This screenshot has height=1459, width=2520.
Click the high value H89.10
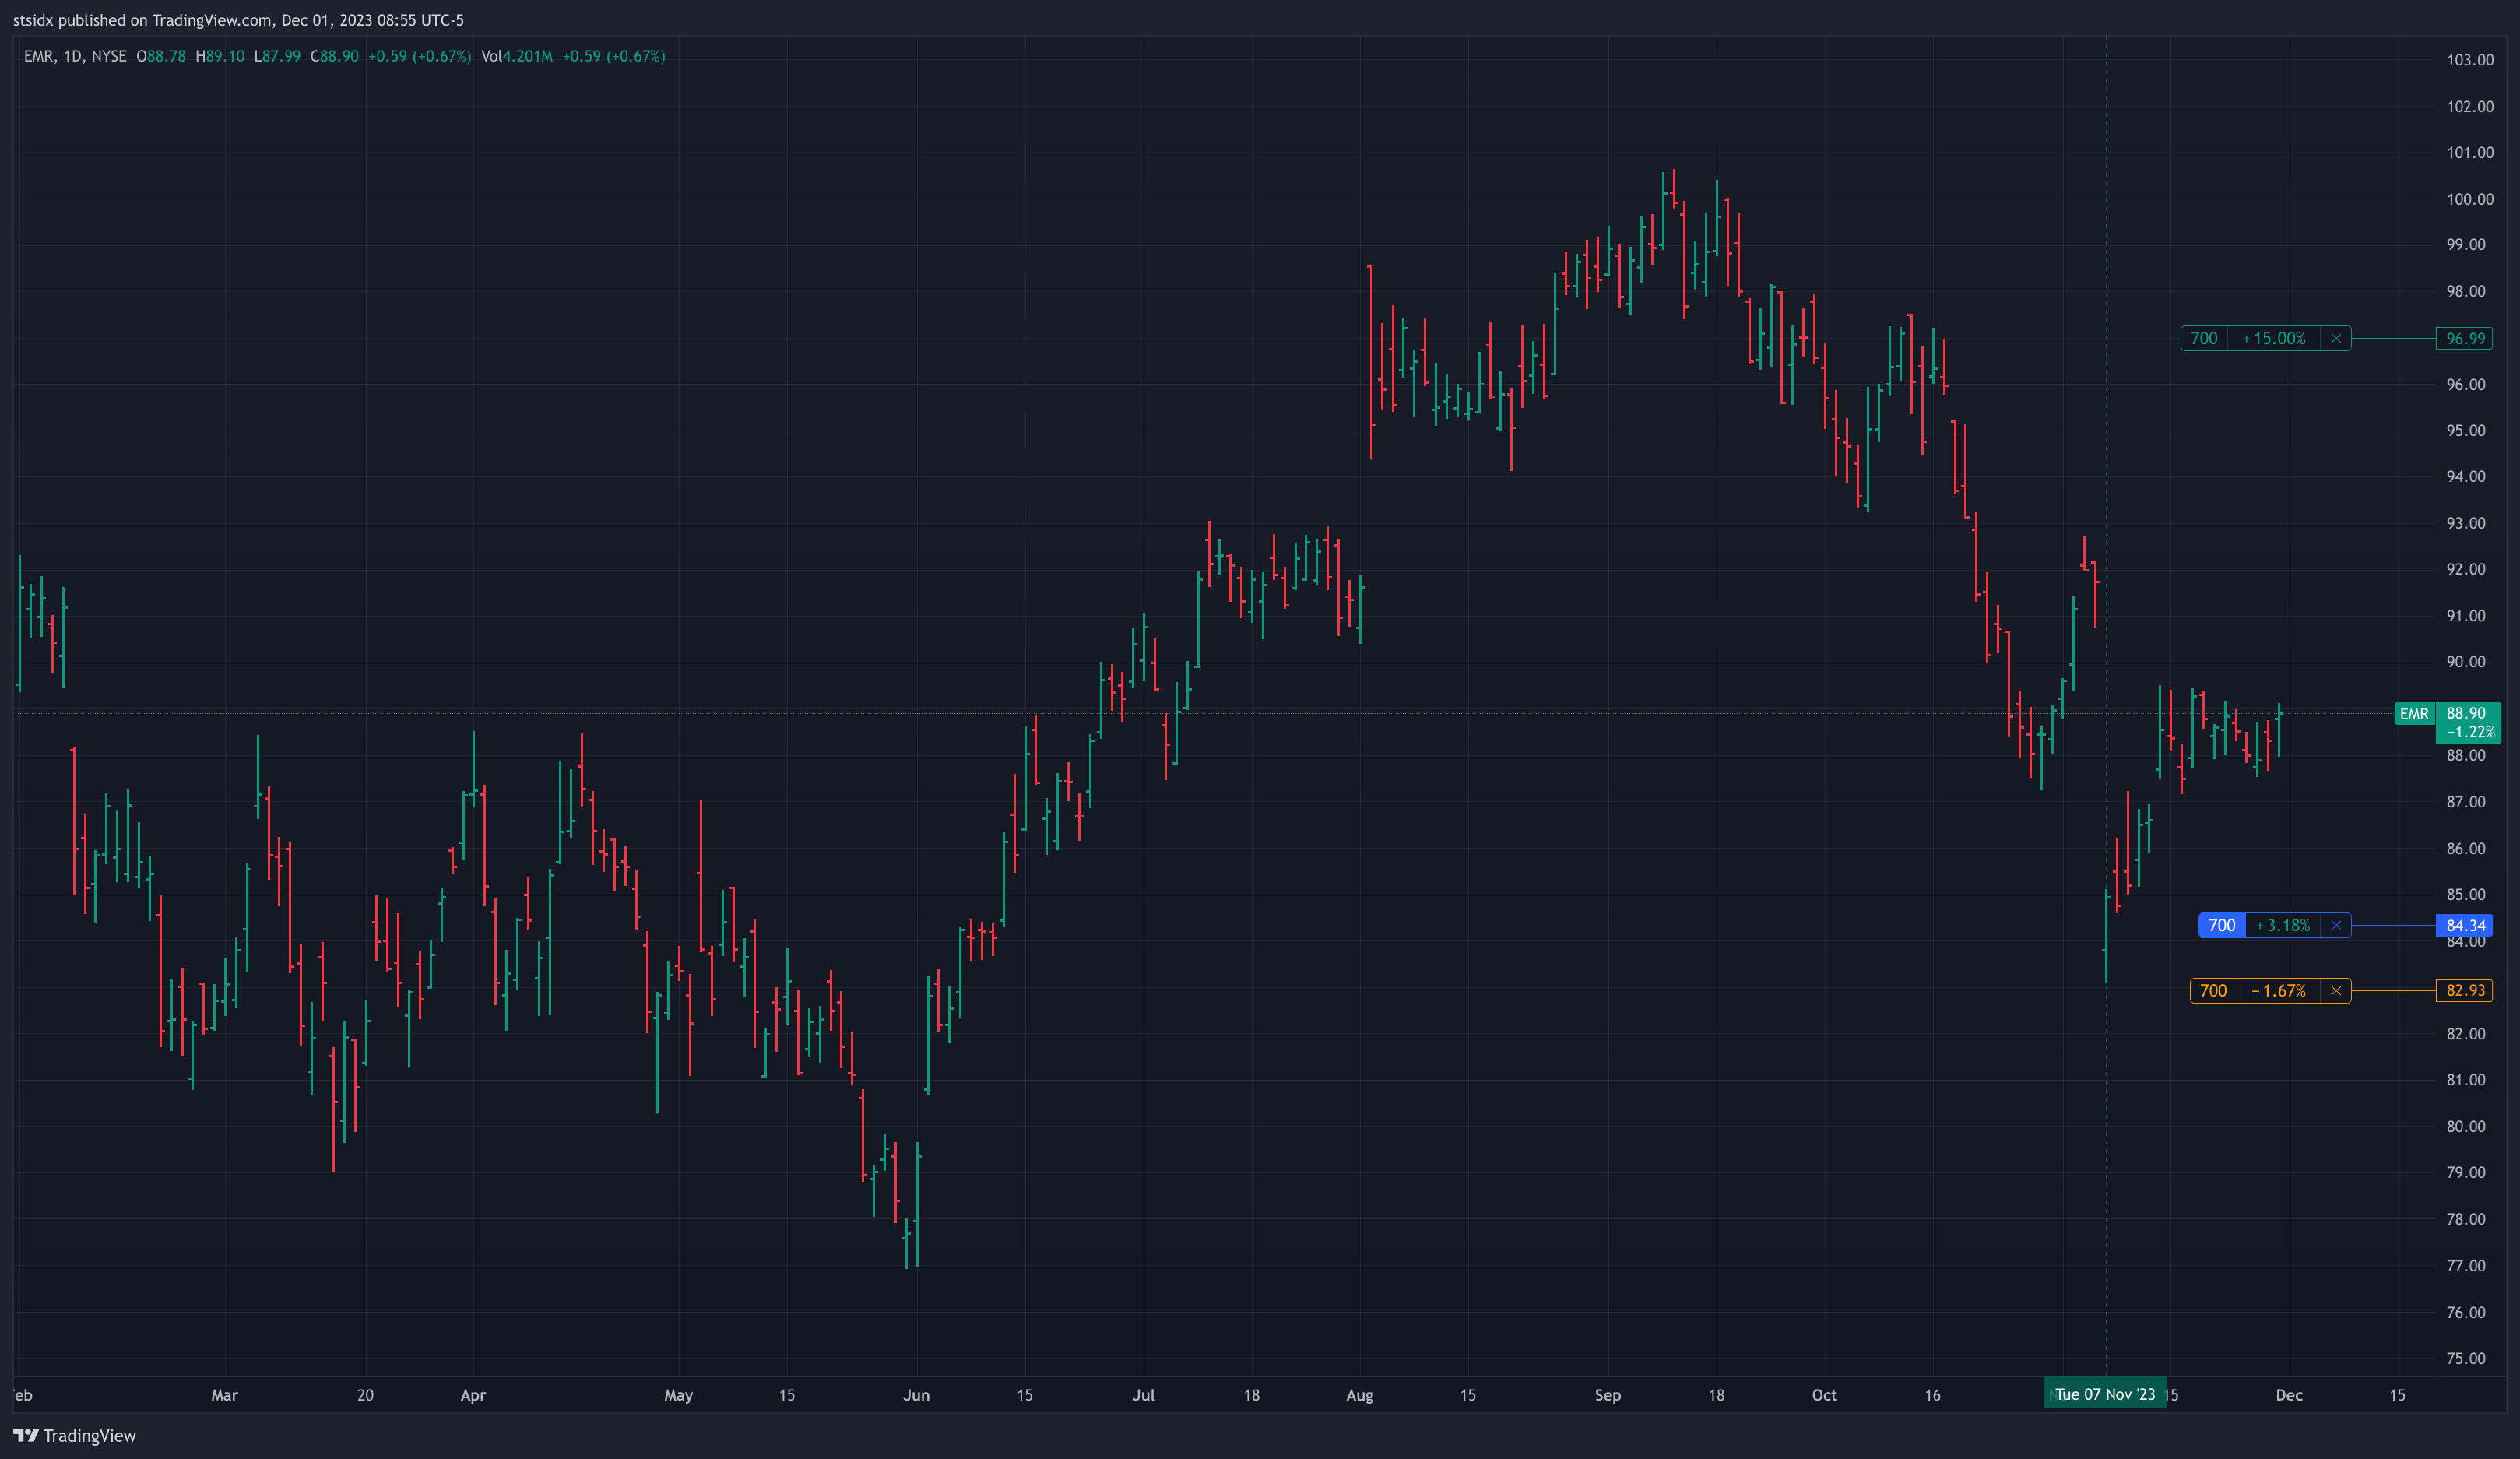[x=219, y=56]
